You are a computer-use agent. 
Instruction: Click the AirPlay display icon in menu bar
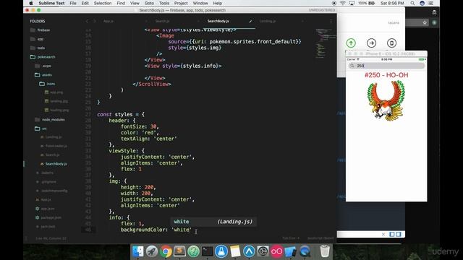click(x=352, y=3)
